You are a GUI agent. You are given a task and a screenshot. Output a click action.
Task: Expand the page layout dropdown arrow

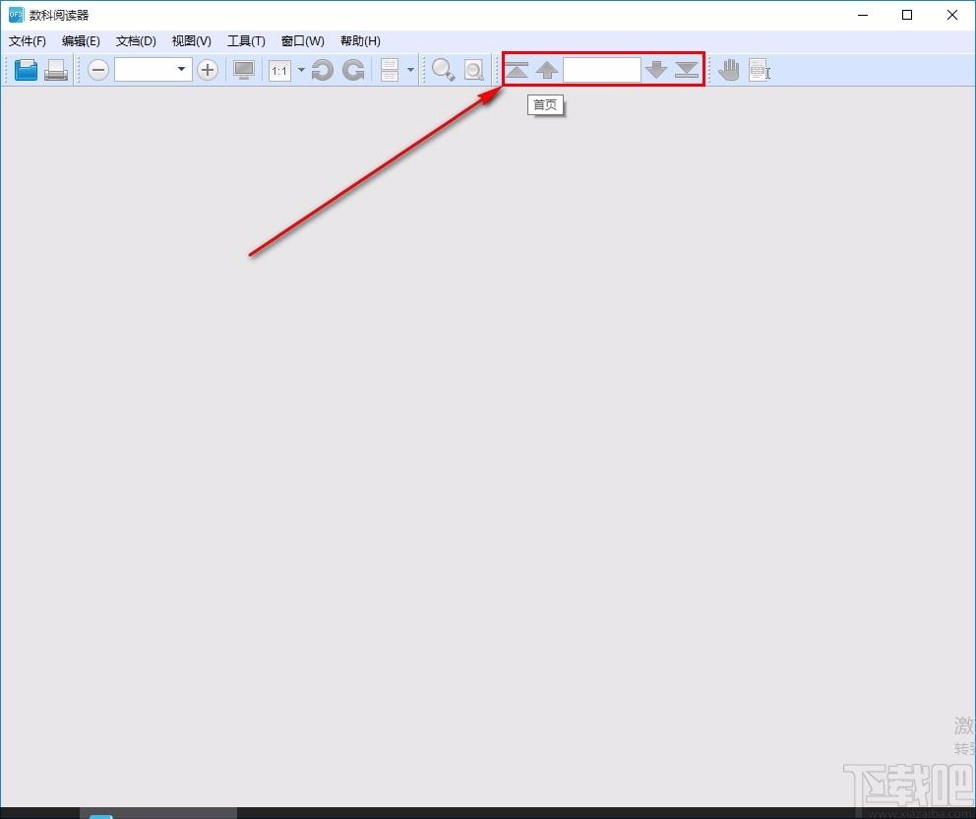click(410, 70)
